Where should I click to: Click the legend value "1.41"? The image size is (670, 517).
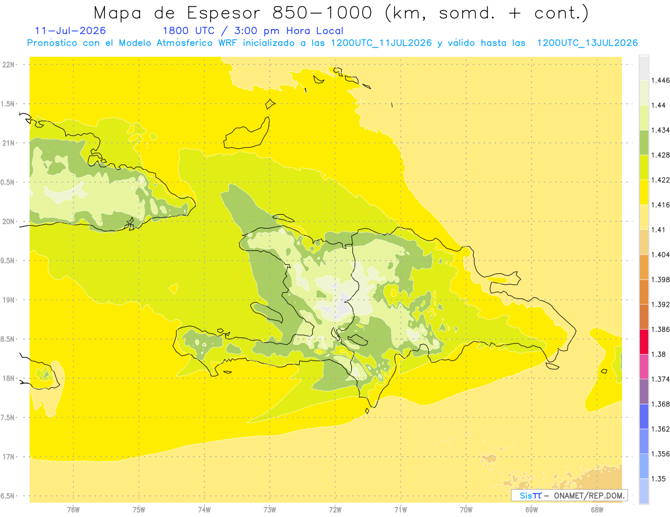[x=659, y=229]
